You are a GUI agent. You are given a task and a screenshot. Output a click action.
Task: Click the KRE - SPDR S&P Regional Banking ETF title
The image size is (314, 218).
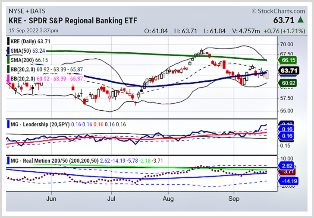click(x=73, y=21)
